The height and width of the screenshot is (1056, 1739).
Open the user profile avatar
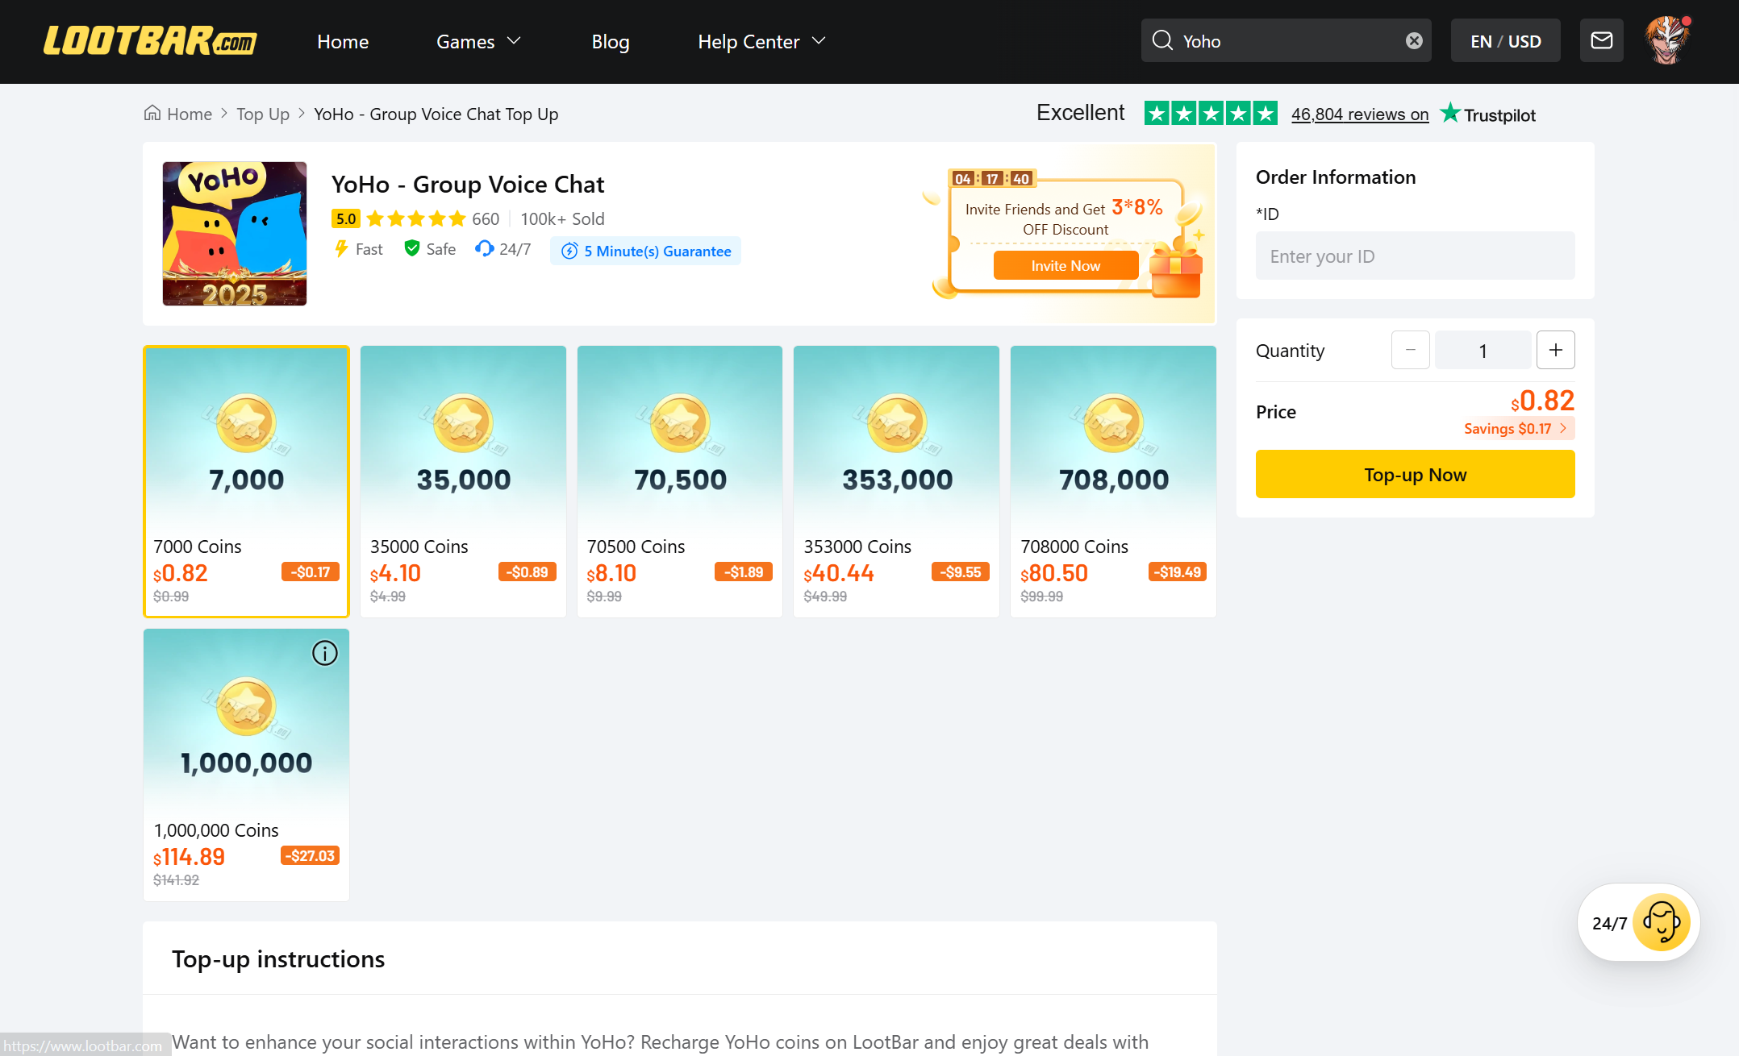coord(1667,40)
